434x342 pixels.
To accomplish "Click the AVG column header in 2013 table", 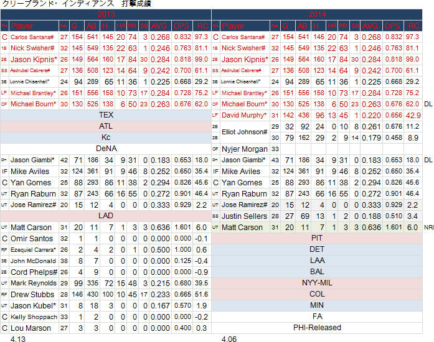I will click(x=160, y=25).
